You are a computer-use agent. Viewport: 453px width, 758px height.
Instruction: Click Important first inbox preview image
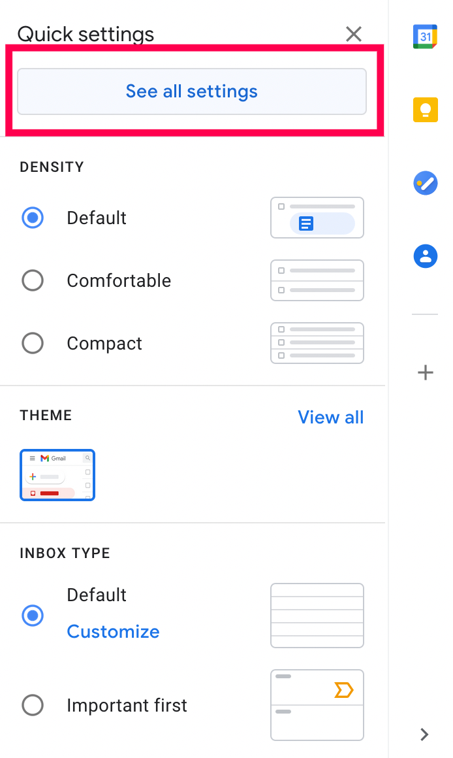pyautogui.click(x=317, y=705)
